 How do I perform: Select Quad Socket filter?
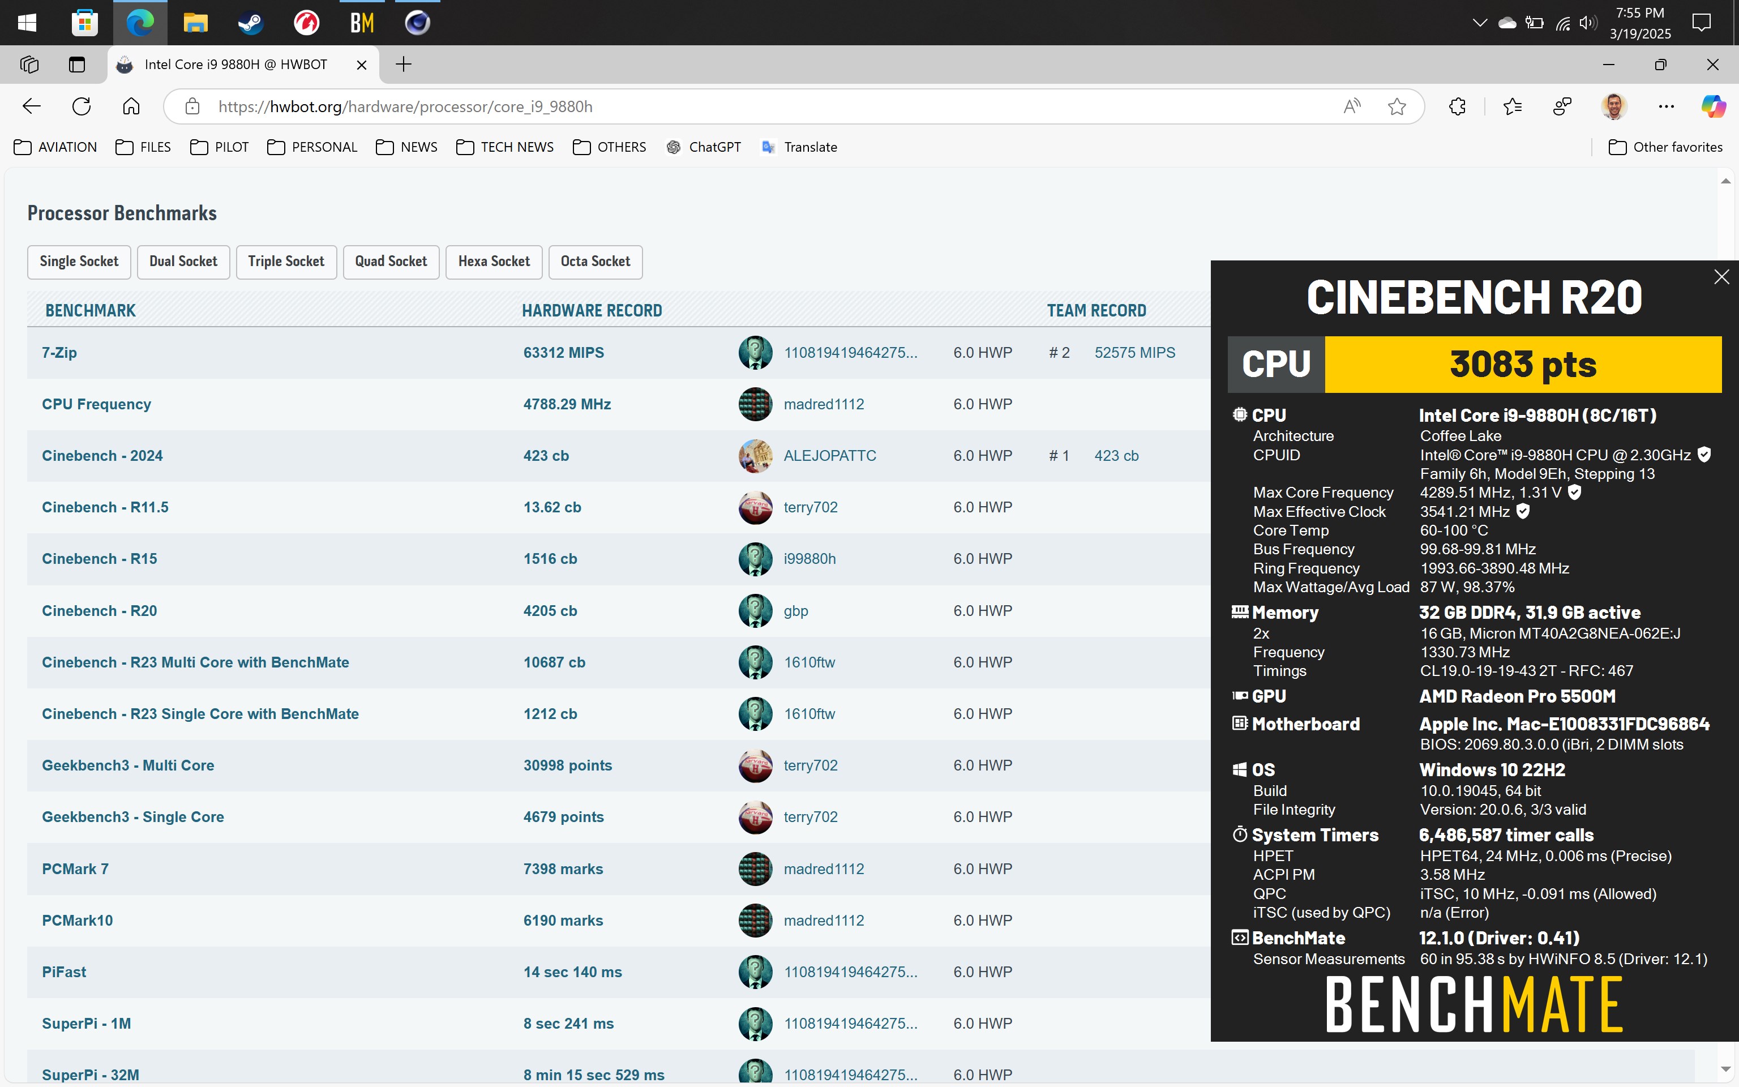tap(391, 262)
